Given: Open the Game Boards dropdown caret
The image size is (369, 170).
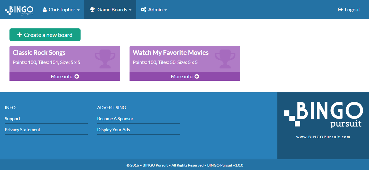Looking at the screenshot, I should click(x=130, y=10).
